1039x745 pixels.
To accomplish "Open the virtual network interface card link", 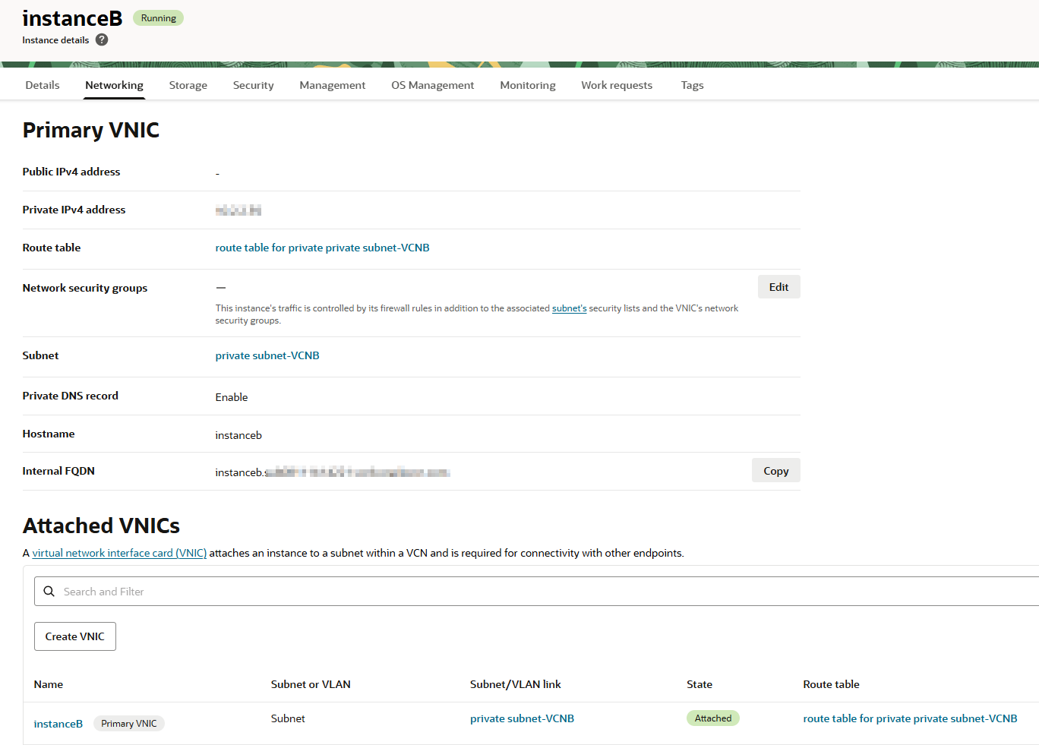I will pos(119,553).
